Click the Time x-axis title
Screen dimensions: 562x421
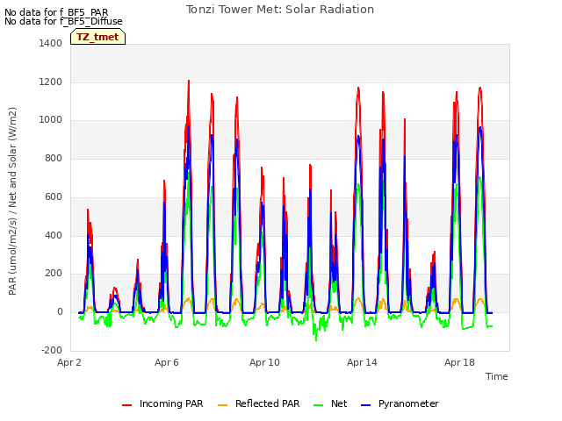[x=497, y=376]
